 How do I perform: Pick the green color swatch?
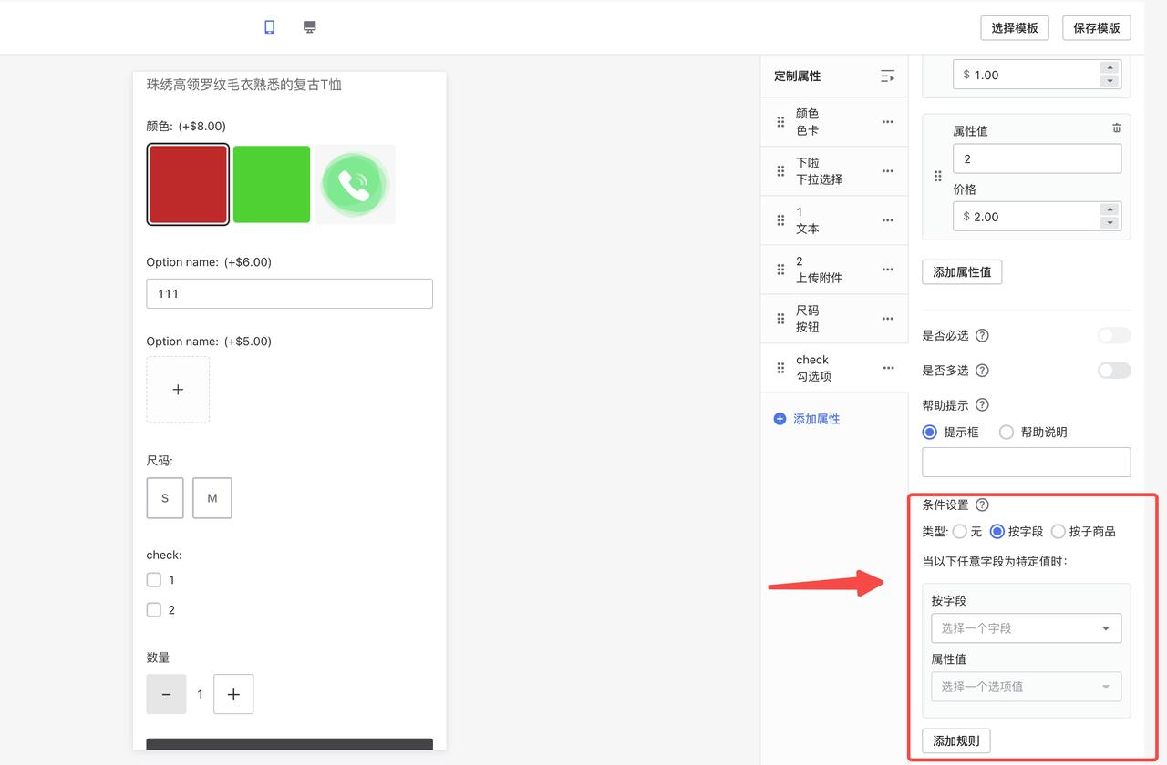(272, 184)
